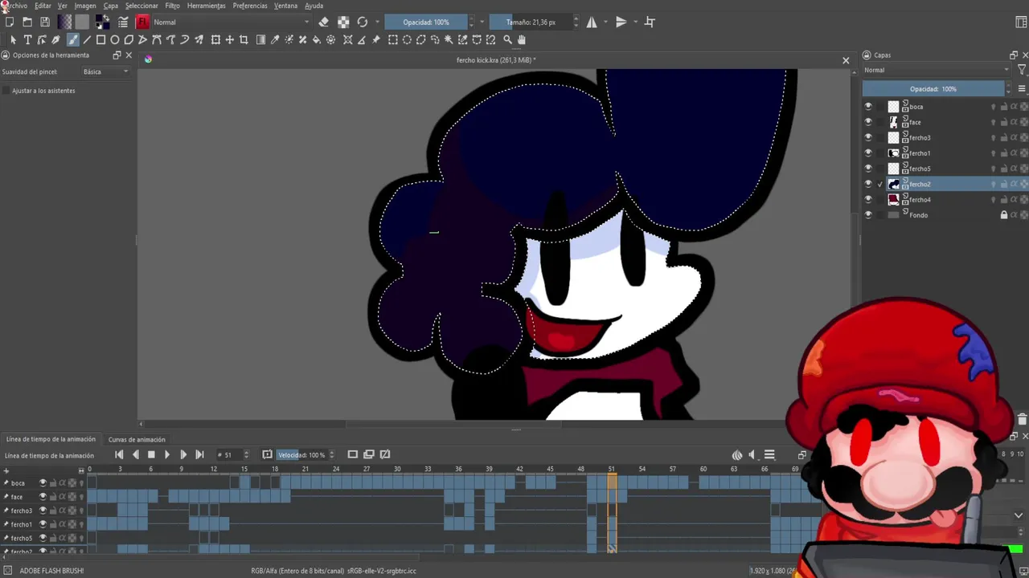Screen dimensions: 1029x578
Task: Select the fill bucket tool
Action: pyautogui.click(x=317, y=39)
